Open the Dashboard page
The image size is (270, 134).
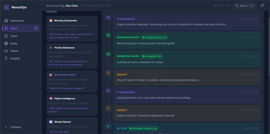pyautogui.click(x=21, y=21)
